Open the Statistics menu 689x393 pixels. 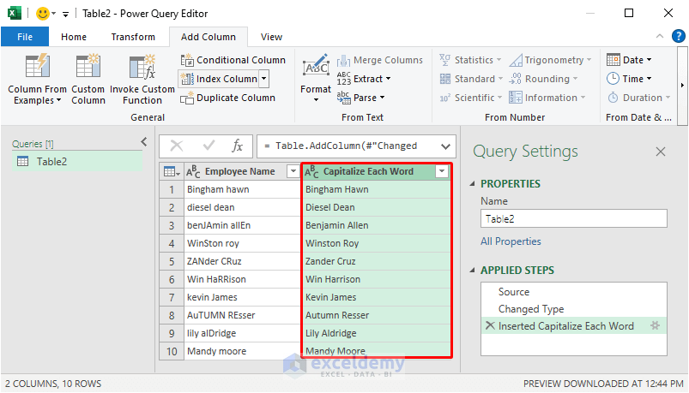coord(470,60)
